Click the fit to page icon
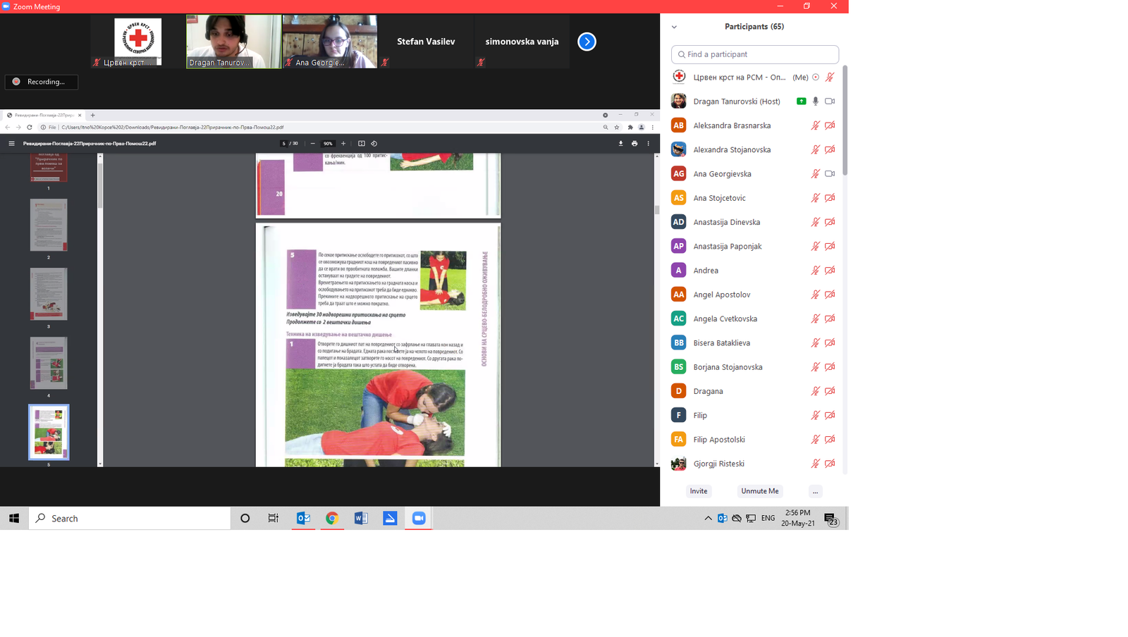 coord(362,144)
